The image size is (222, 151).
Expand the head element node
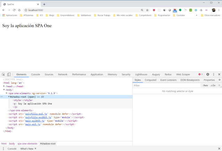click(x=4, y=86)
